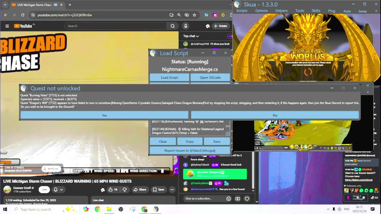Open the Auto menu in Skua
Image resolution: width=381 pixels, height=214 pixels.
point(347,11)
